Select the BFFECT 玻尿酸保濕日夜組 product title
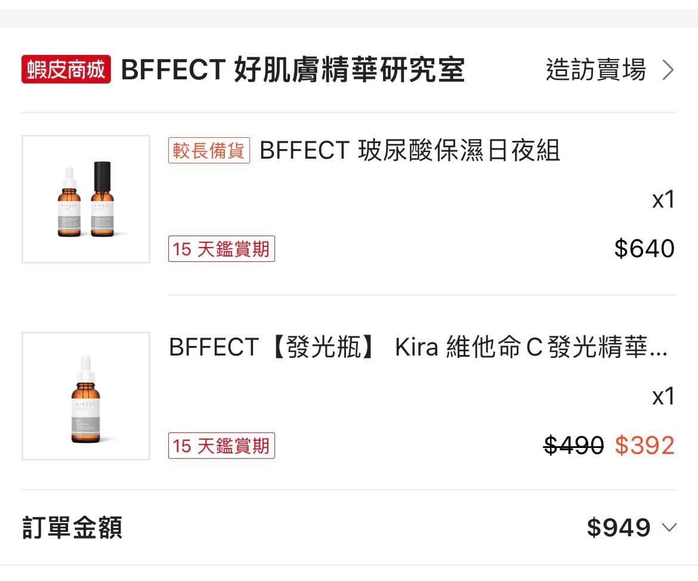 [410, 151]
